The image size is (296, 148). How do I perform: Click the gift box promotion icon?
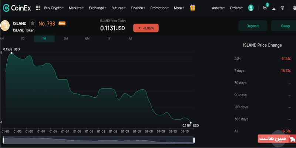[192, 8]
